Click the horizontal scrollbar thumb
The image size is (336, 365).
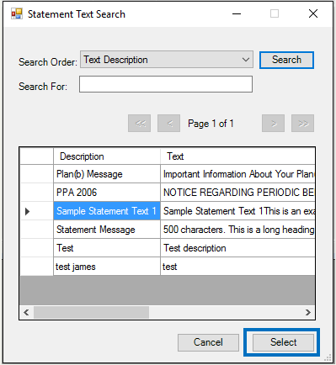[x=91, y=312]
